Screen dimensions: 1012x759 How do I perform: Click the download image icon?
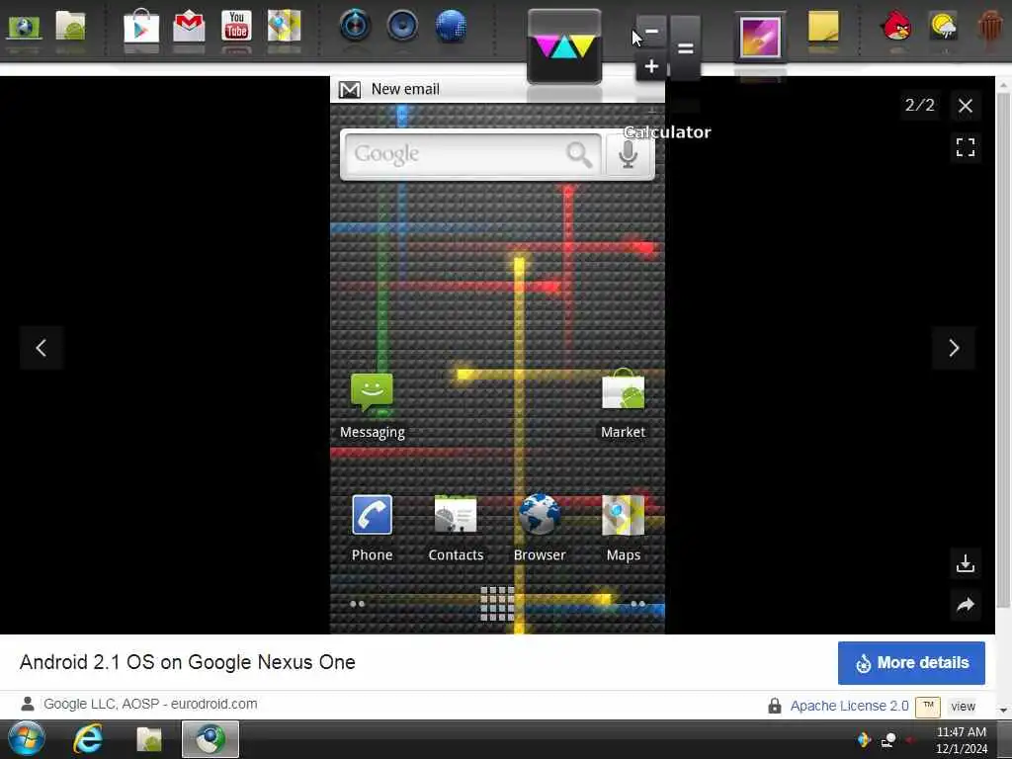[966, 563]
